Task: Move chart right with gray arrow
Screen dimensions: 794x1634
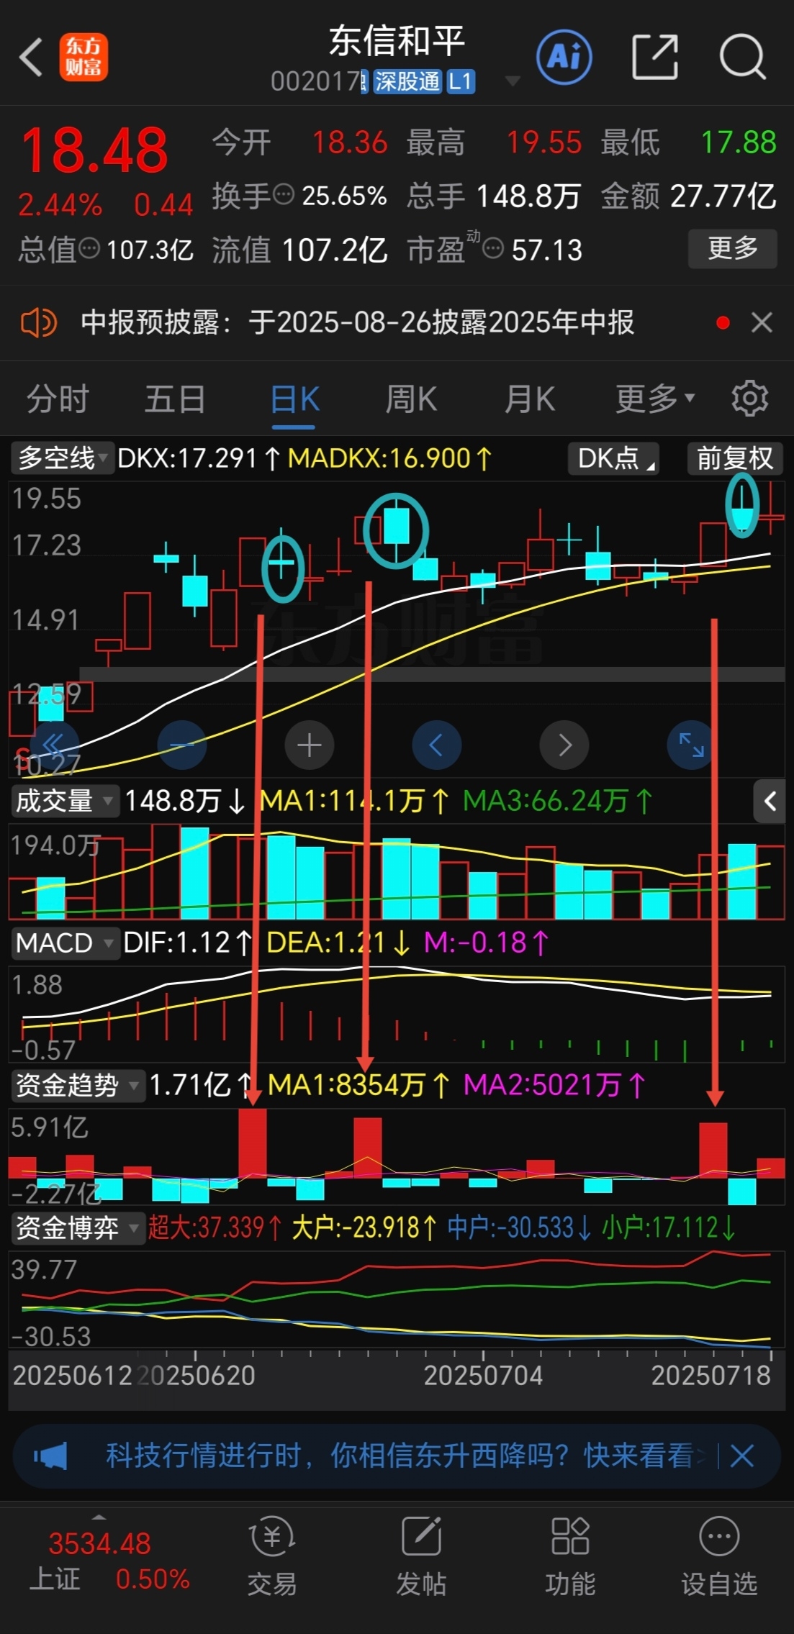Action: [564, 745]
